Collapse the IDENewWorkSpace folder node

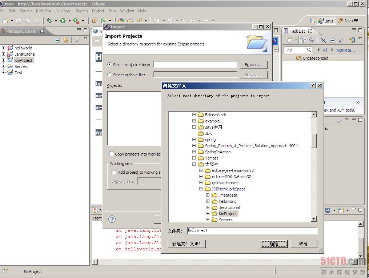tap(201, 189)
